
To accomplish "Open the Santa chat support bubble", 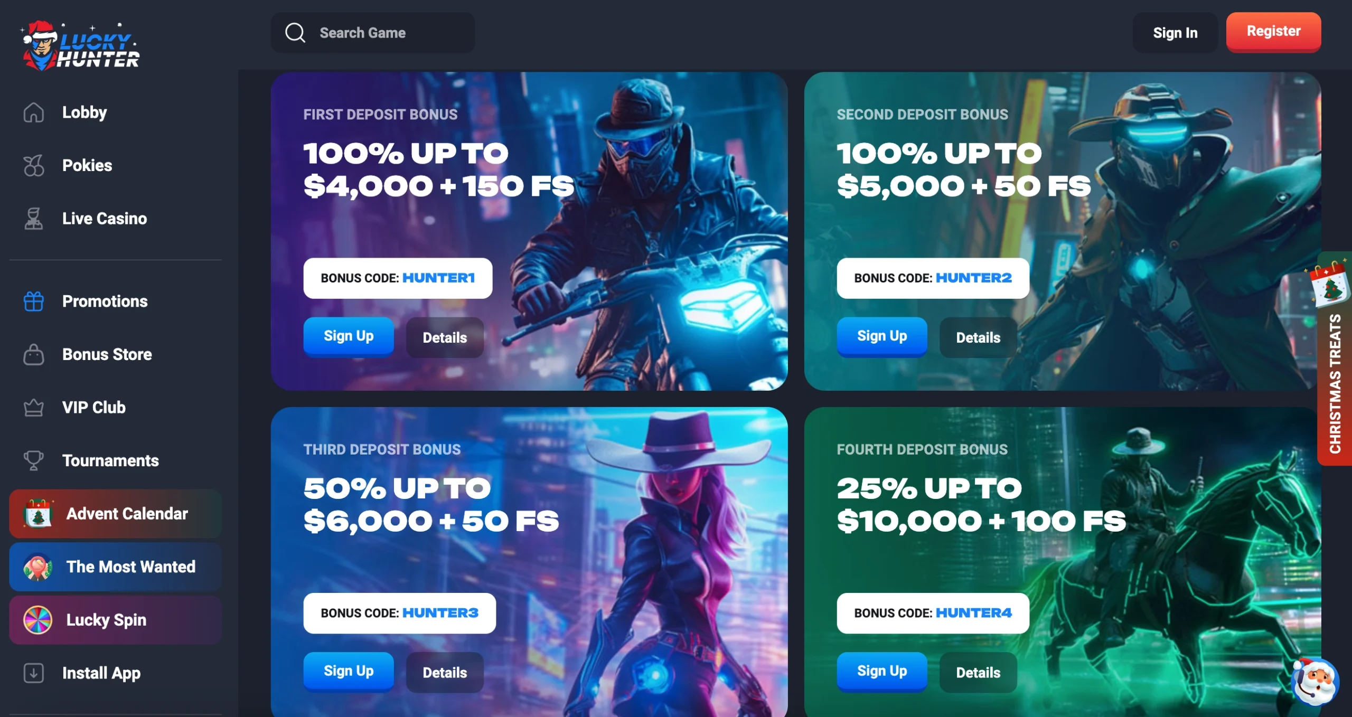I will (x=1315, y=681).
